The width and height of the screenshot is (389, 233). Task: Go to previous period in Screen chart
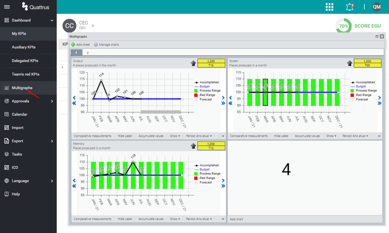pos(231,98)
